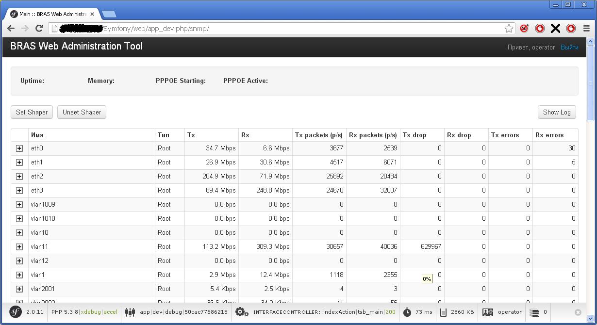Click the scrollbar up arrow

(591, 42)
